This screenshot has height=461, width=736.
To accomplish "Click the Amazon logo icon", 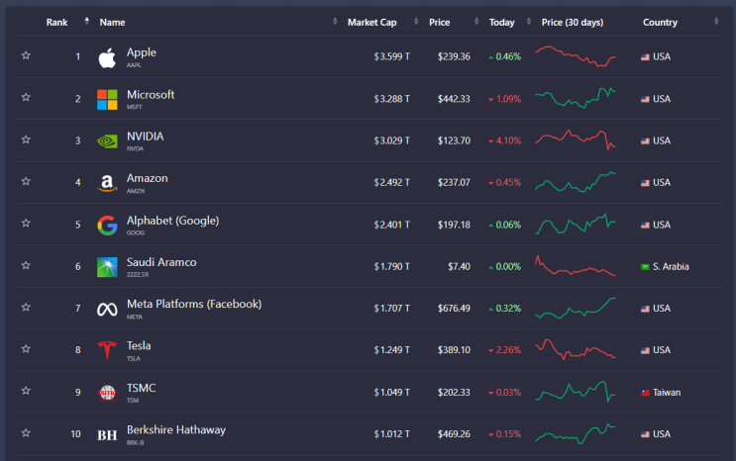I will (107, 183).
